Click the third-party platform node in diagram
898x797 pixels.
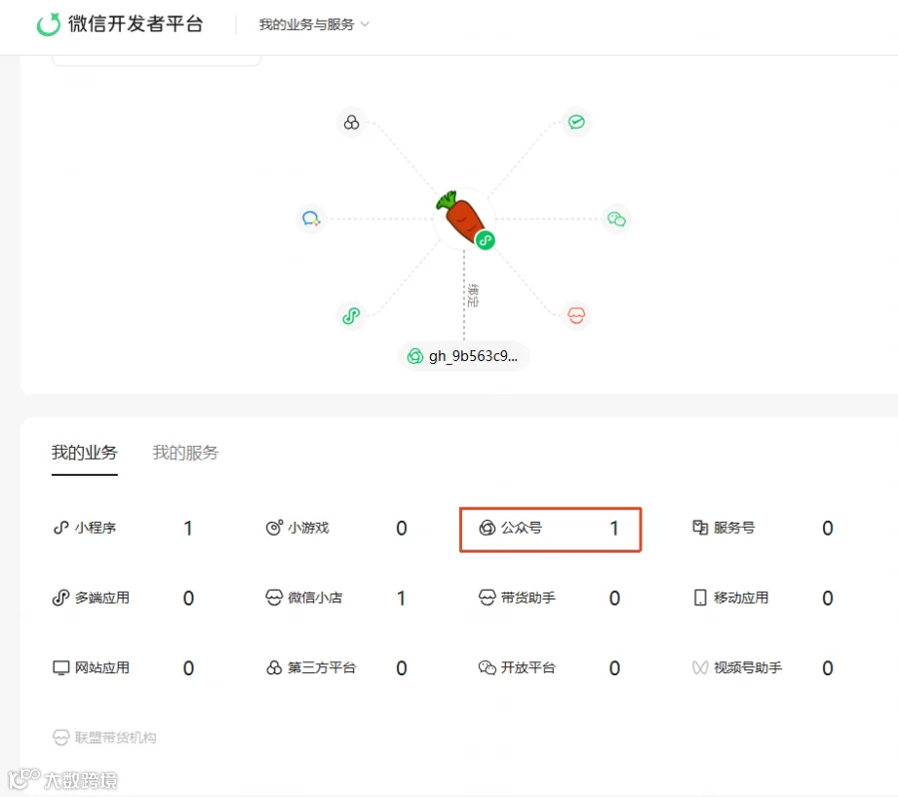351,122
